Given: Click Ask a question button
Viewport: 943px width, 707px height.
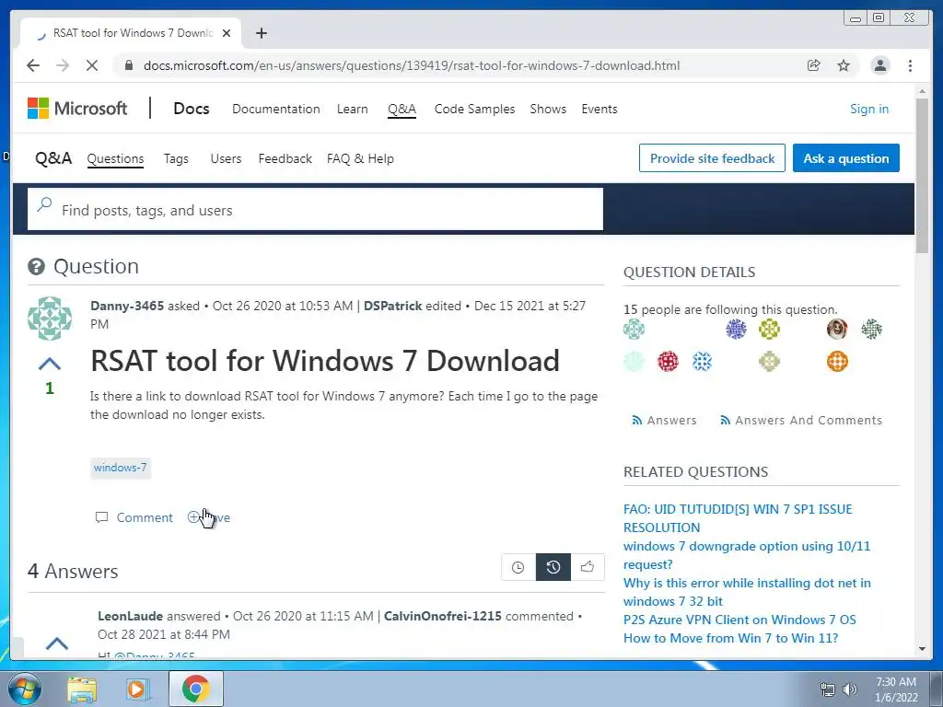Looking at the screenshot, I should point(846,158).
